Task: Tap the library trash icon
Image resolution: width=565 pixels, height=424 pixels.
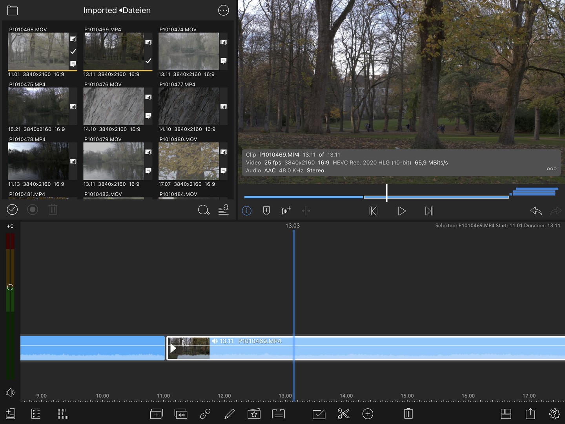Action: [53, 210]
